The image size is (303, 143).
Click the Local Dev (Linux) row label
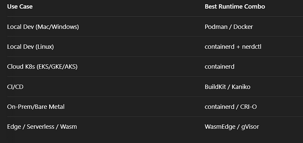point(30,47)
